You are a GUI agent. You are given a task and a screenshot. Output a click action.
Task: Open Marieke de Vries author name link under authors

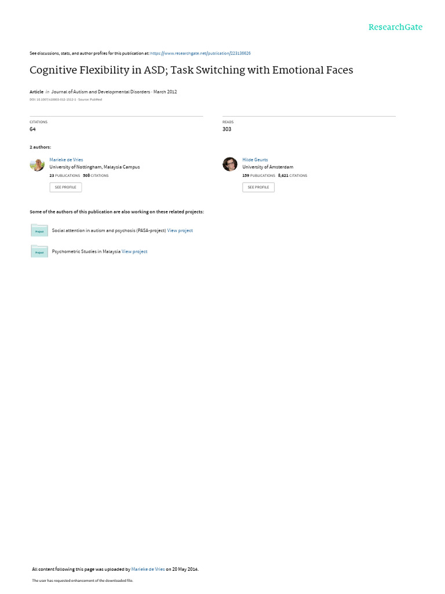click(x=66, y=160)
